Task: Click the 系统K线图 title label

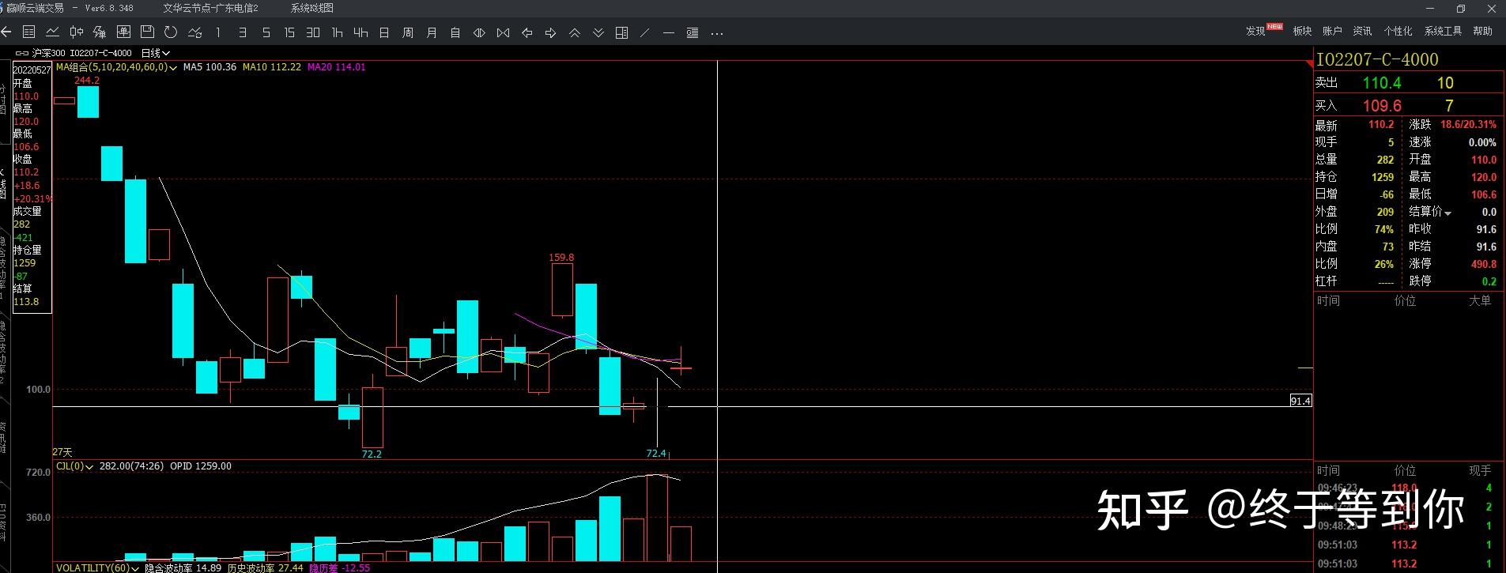Action: 312,8
